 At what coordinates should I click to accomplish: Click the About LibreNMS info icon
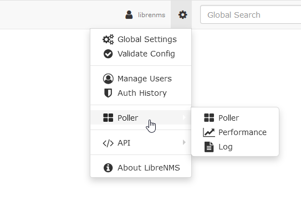point(108,168)
